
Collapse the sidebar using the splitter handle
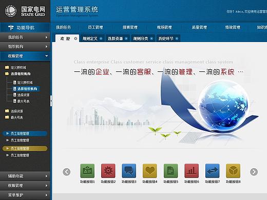[x=51, y=101]
